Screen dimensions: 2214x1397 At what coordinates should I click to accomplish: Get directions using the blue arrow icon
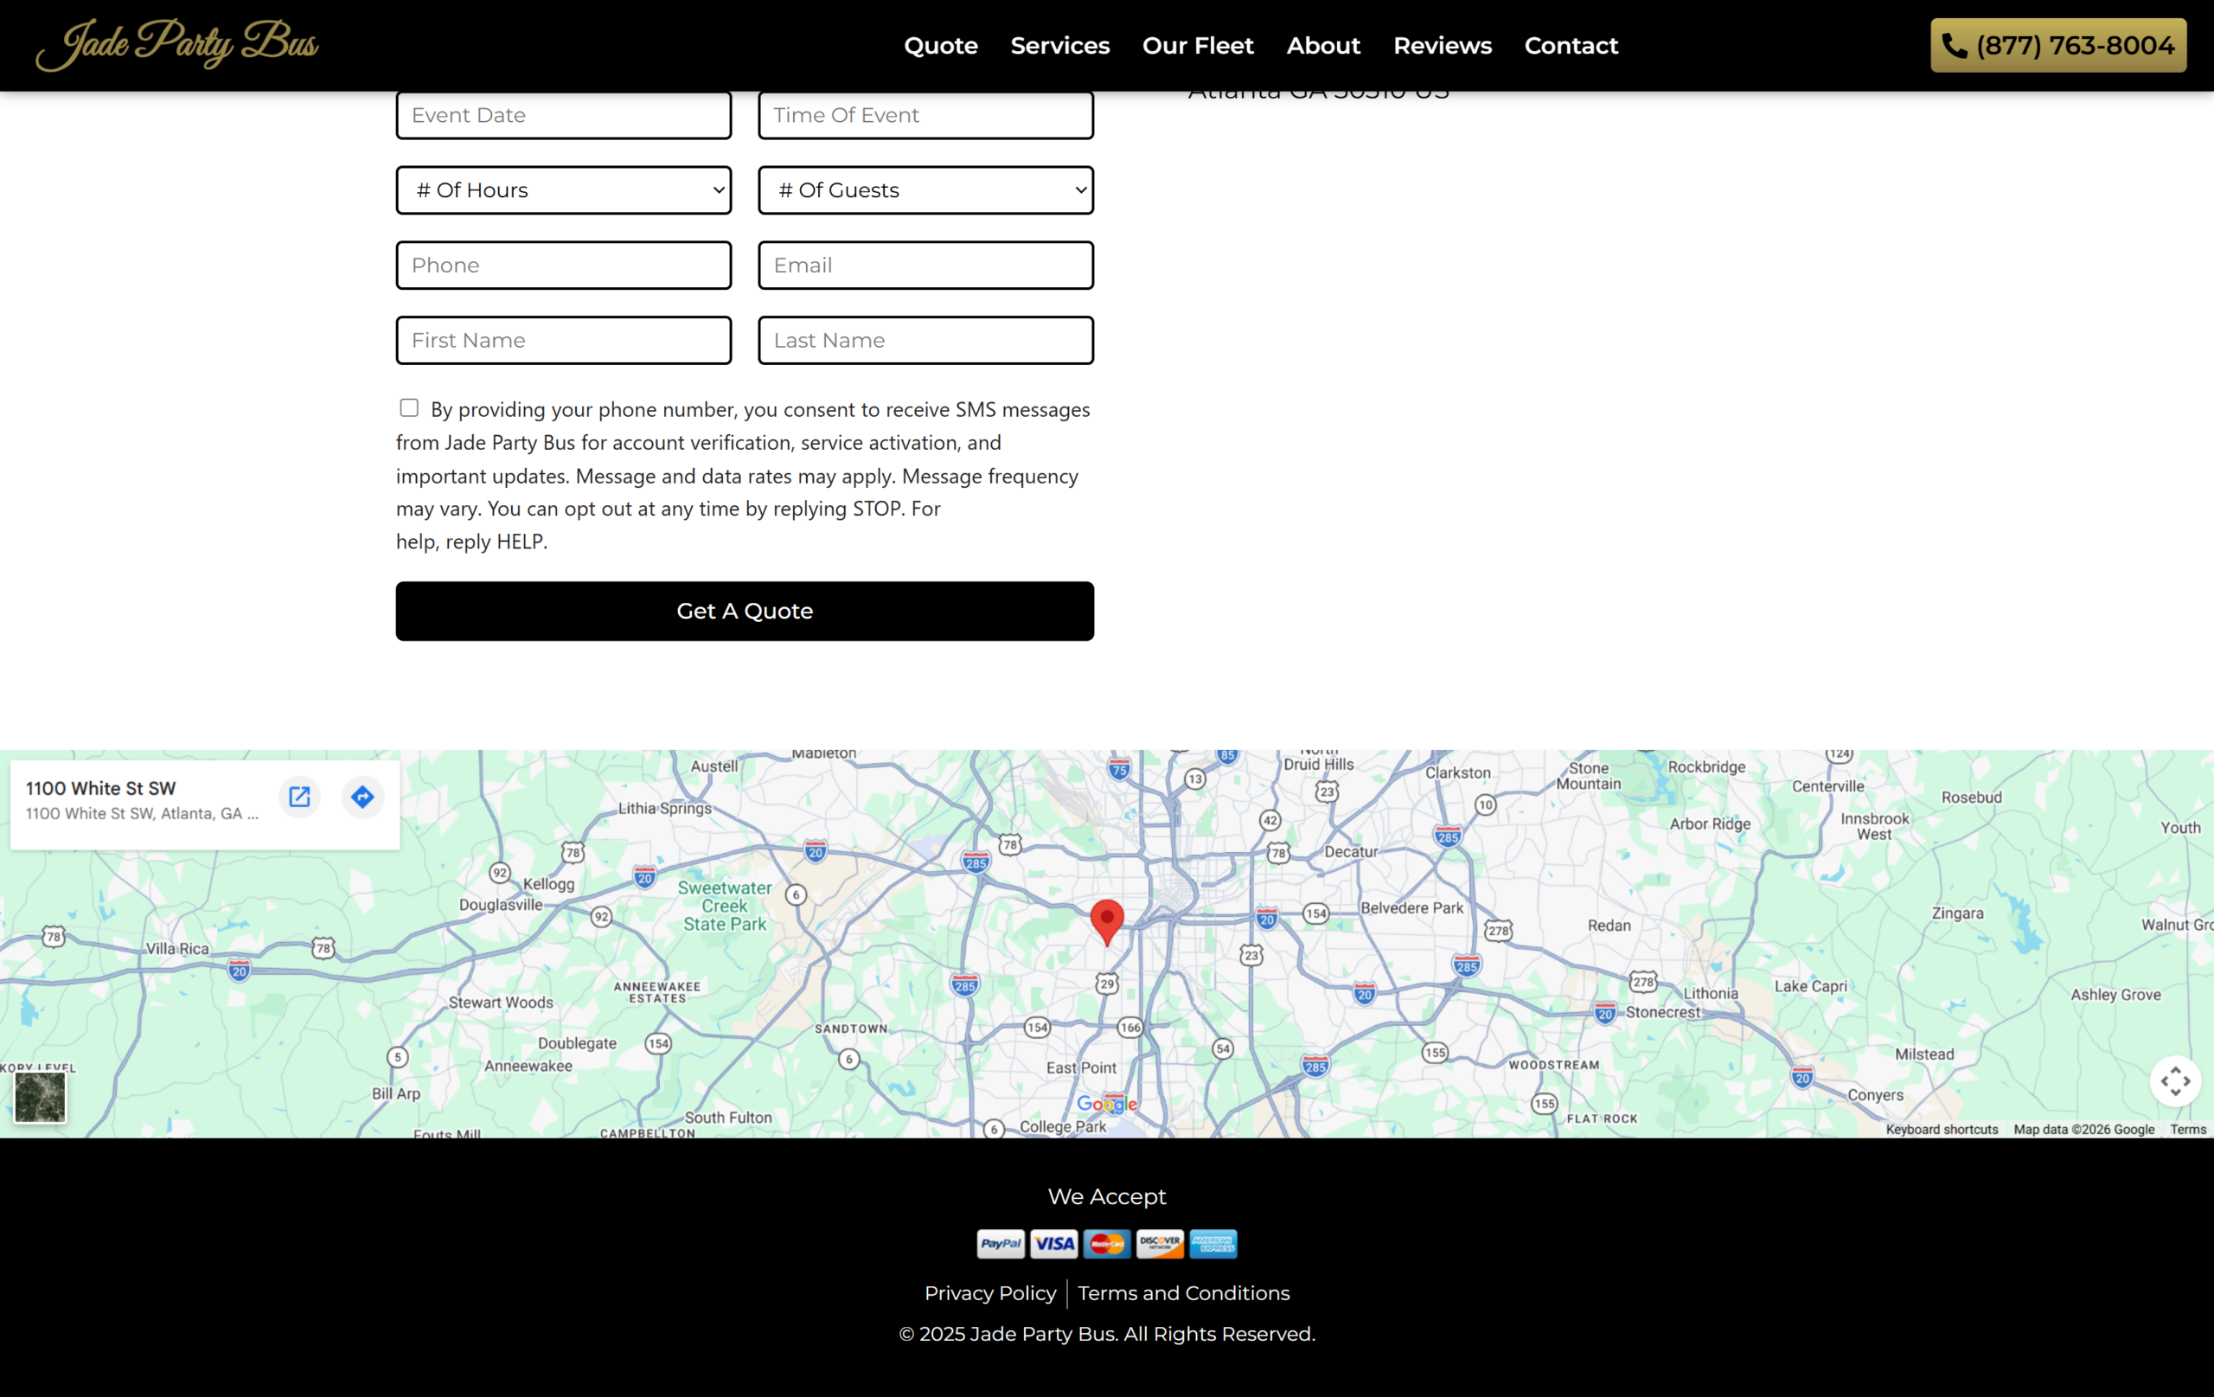(362, 797)
